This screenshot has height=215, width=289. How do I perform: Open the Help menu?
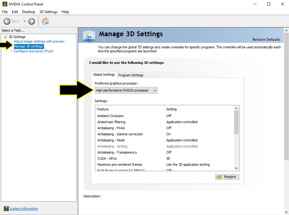tap(65, 12)
